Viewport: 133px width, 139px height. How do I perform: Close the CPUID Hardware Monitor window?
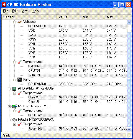[x=128, y=4]
